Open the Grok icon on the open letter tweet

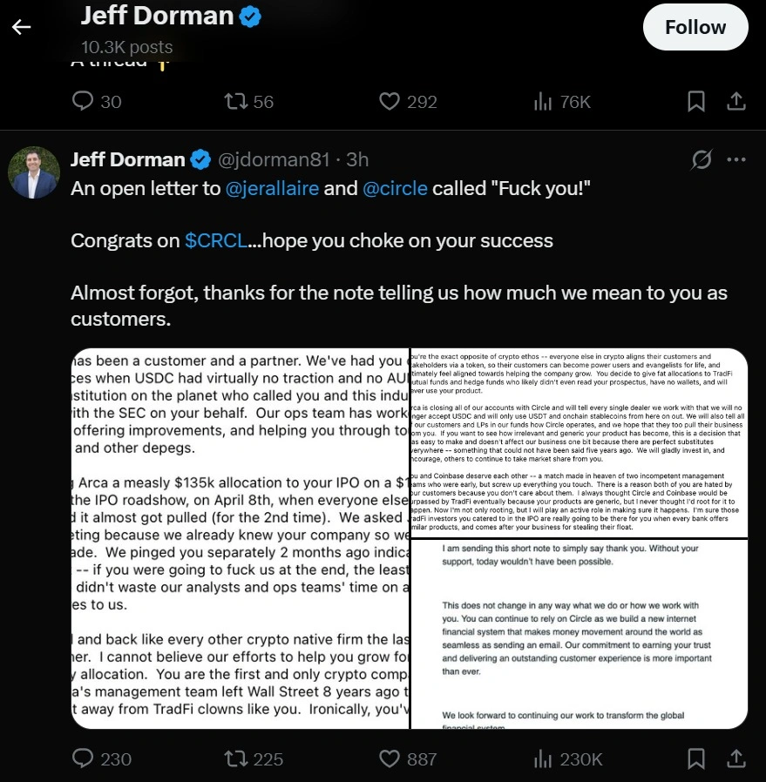[x=700, y=159]
